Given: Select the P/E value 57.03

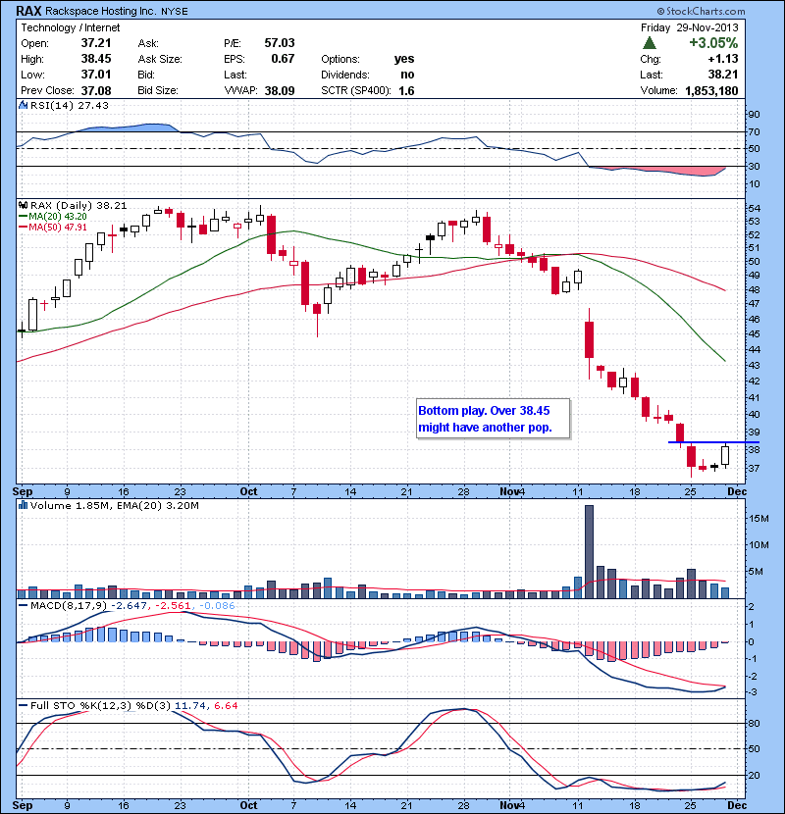Looking at the screenshot, I should click(280, 43).
